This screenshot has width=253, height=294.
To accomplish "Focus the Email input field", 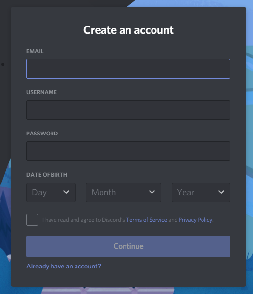I will [x=128, y=69].
